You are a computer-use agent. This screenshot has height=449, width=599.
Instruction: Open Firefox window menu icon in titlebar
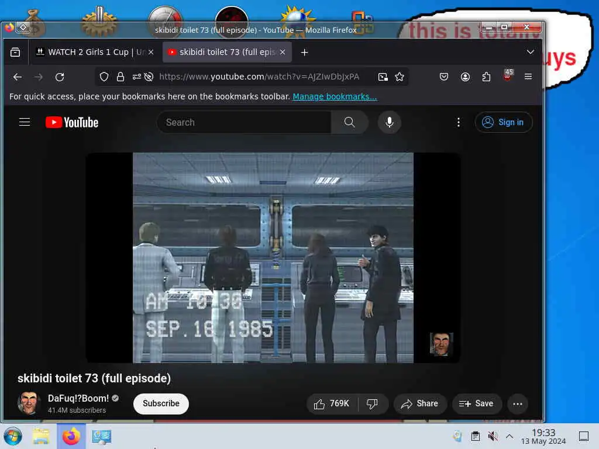point(9,27)
